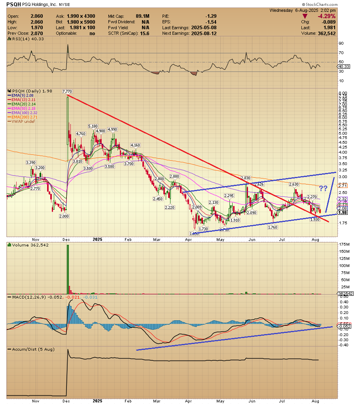Click the 90 level on RSI axis
The image size is (356, 404).
(x=341, y=43)
